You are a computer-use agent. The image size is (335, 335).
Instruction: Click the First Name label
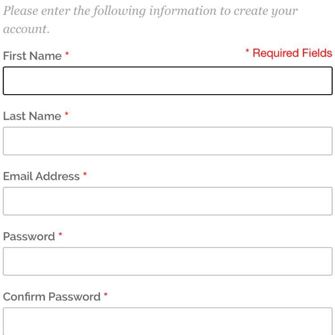(x=32, y=56)
